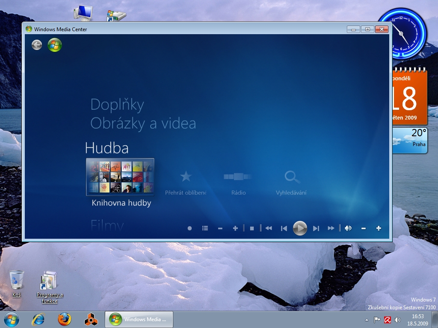Lower volume with the minus button
This screenshot has height=328, width=438.
[364, 228]
